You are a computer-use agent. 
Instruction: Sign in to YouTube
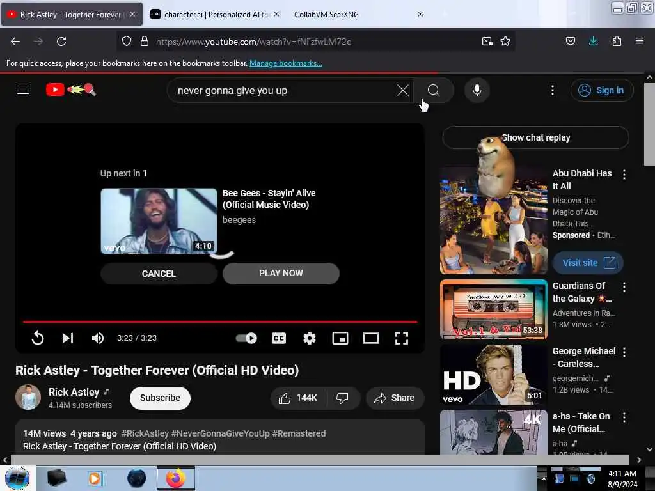(x=601, y=90)
